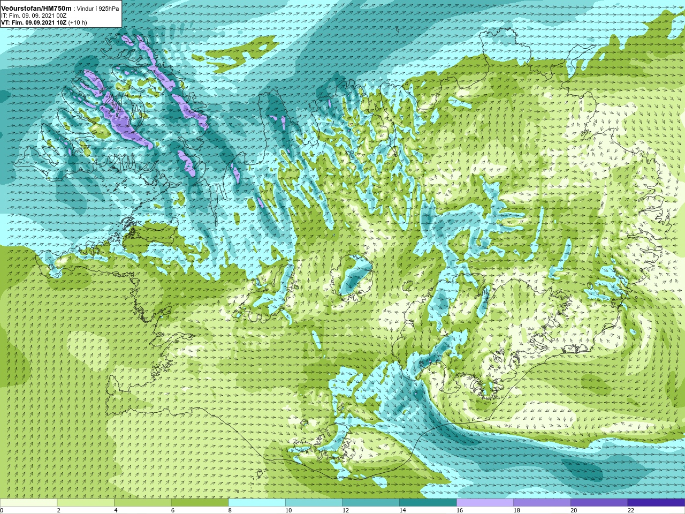The image size is (685, 514).
Task: Click the 12–14 teal legend swatch
Action: (x=371, y=503)
